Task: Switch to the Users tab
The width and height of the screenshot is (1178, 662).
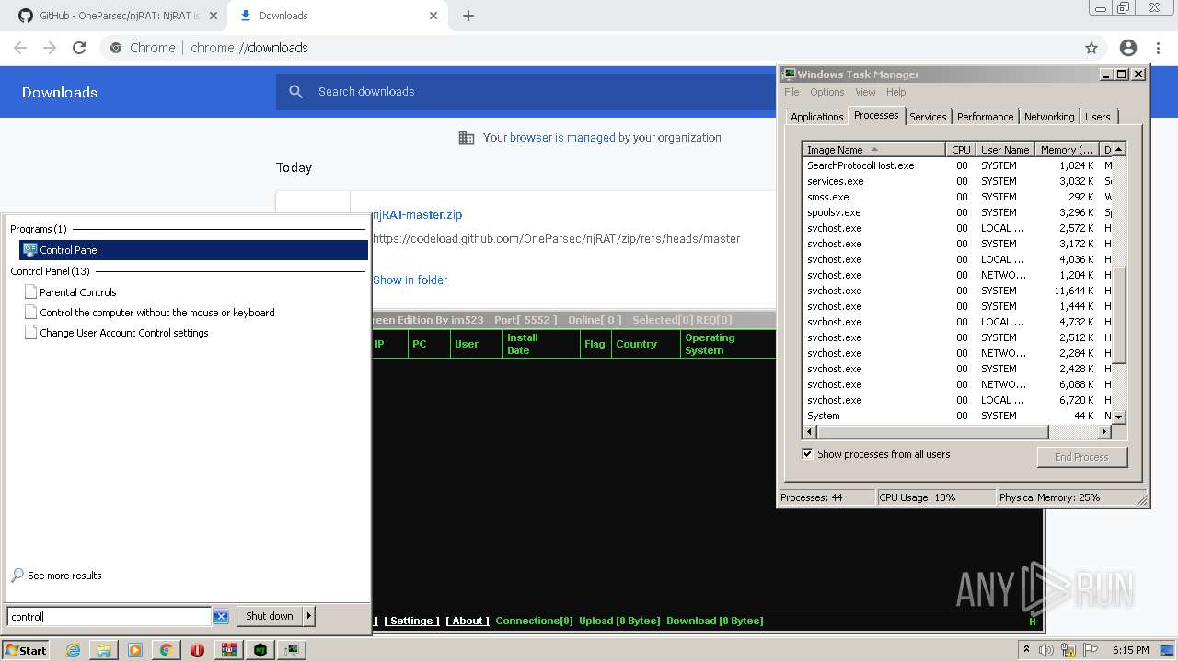Action: [1097, 117]
